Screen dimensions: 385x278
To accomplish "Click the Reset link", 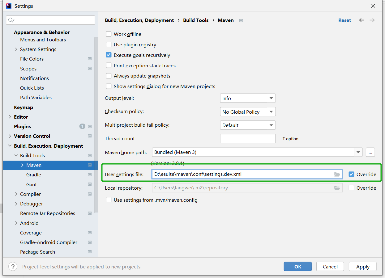I will pos(345,20).
